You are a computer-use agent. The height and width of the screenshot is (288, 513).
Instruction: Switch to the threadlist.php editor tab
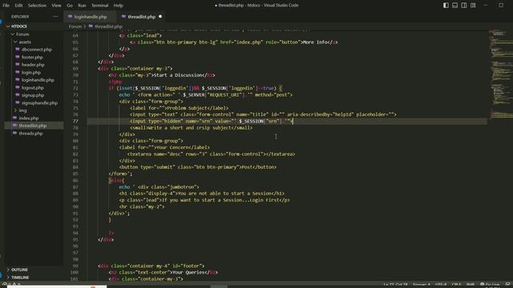pos(141,17)
